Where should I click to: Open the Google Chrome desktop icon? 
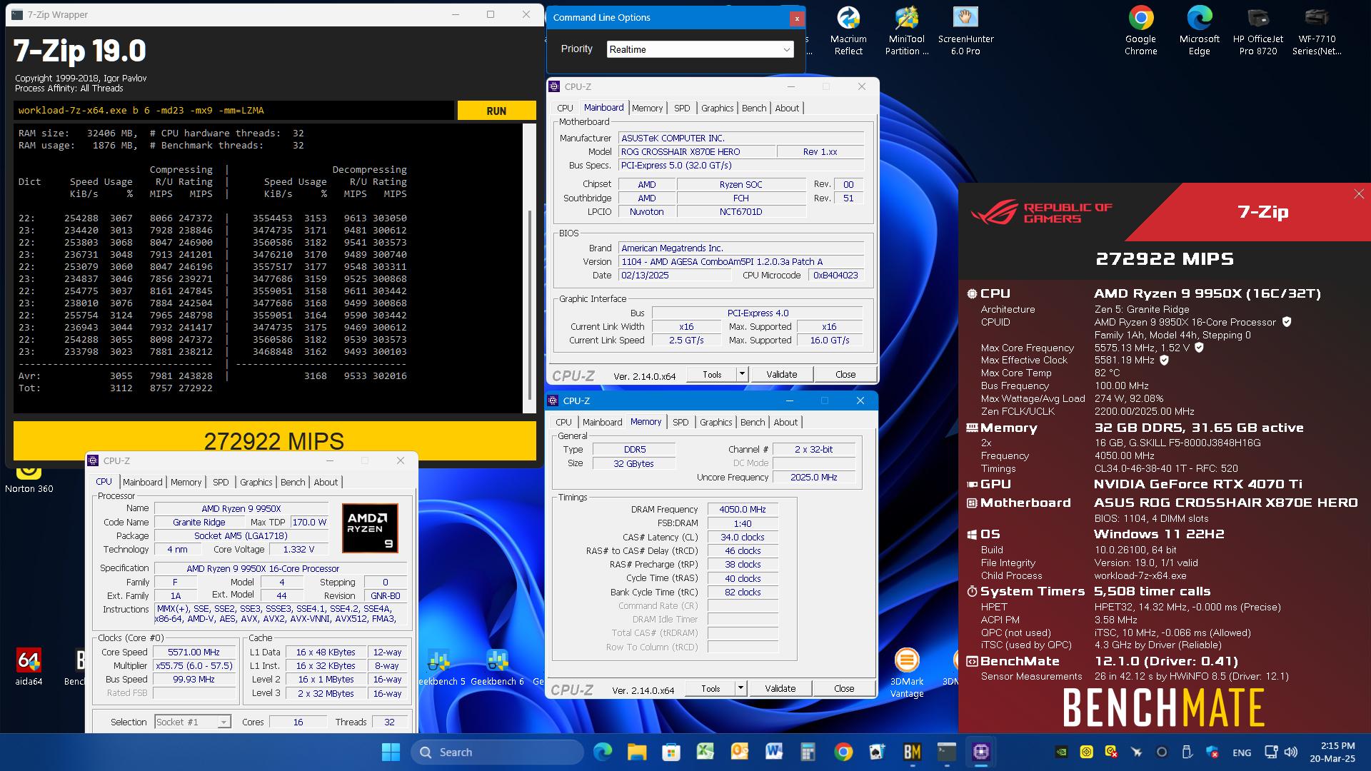click(x=1140, y=31)
